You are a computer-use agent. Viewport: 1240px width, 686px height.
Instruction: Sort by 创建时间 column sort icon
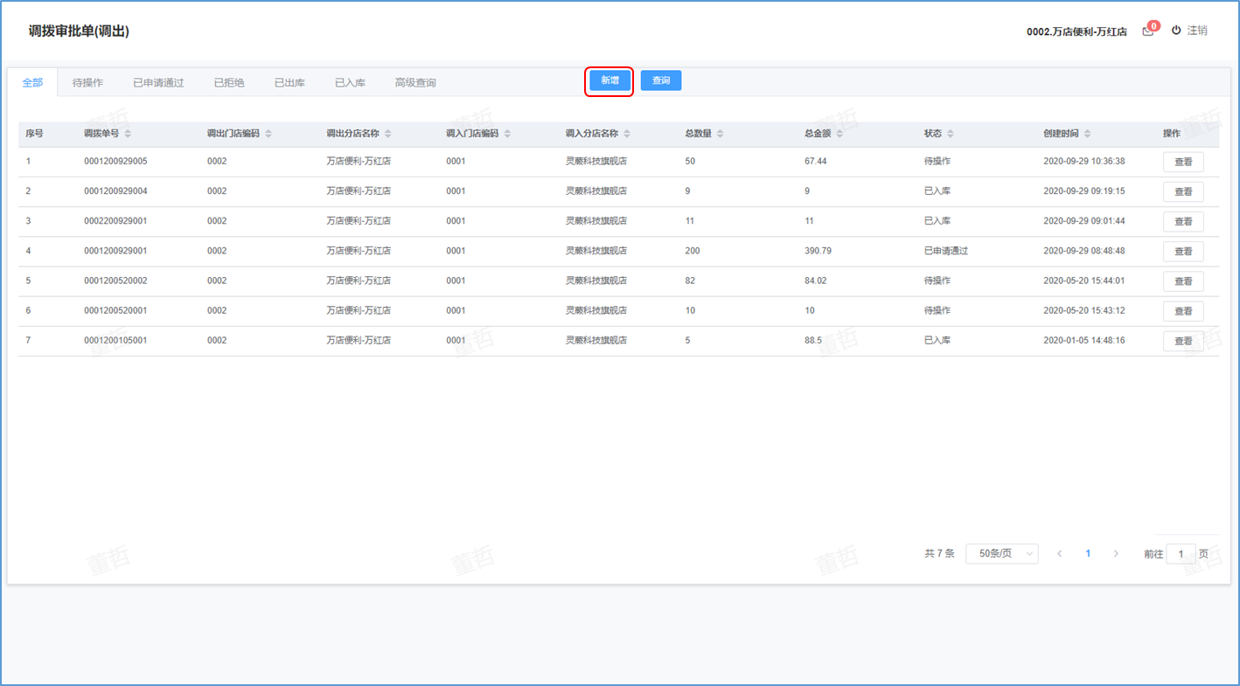1087,134
